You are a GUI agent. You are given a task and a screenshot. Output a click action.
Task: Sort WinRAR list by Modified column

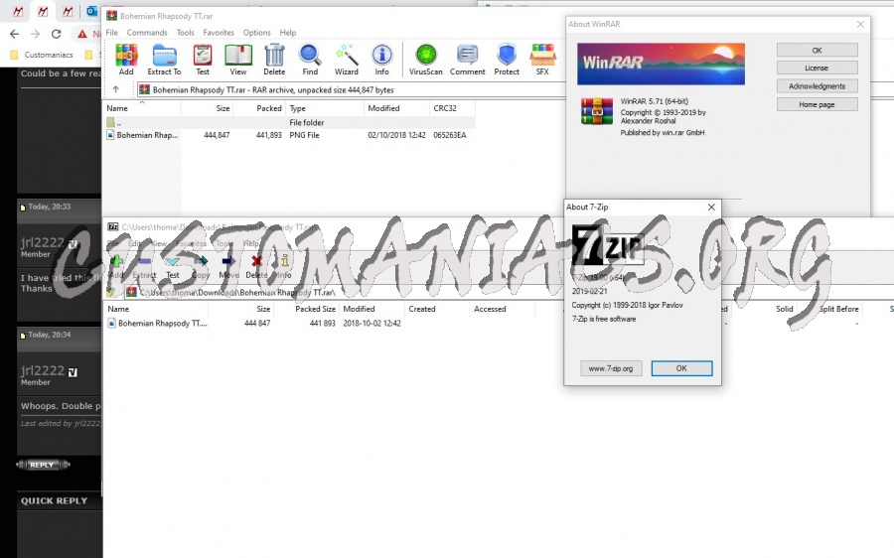(x=396, y=108)
